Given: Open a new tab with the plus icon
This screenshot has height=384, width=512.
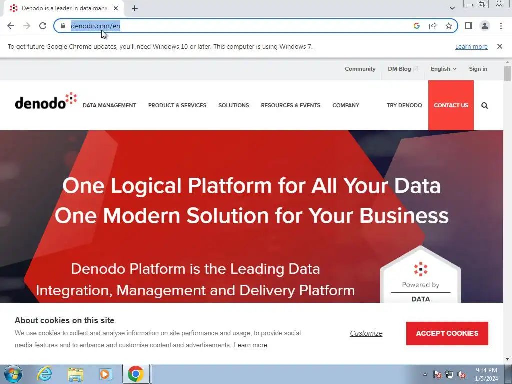Looking at the screenshot, I should (x=135, y=8).
